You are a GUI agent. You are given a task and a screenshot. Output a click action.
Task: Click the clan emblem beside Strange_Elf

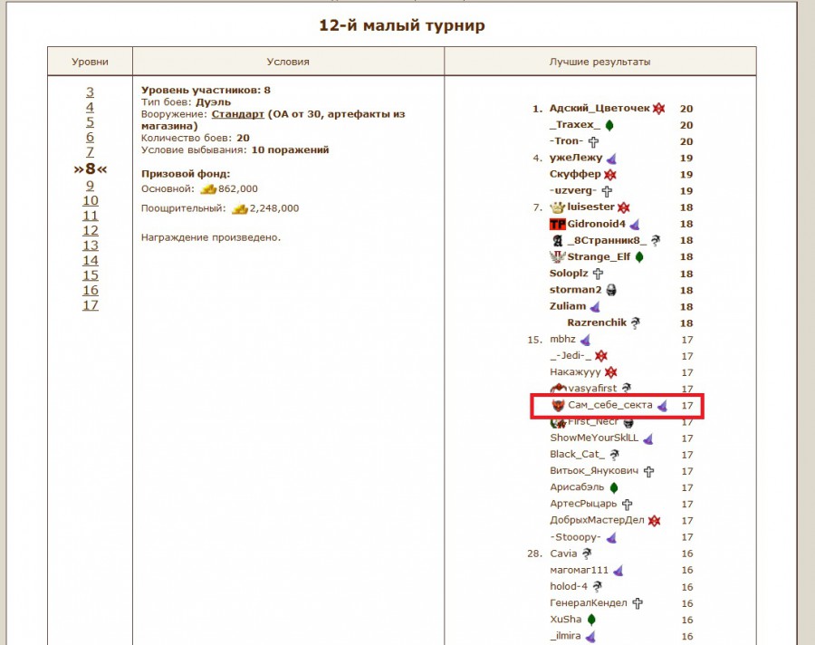(x=557, y=256)
